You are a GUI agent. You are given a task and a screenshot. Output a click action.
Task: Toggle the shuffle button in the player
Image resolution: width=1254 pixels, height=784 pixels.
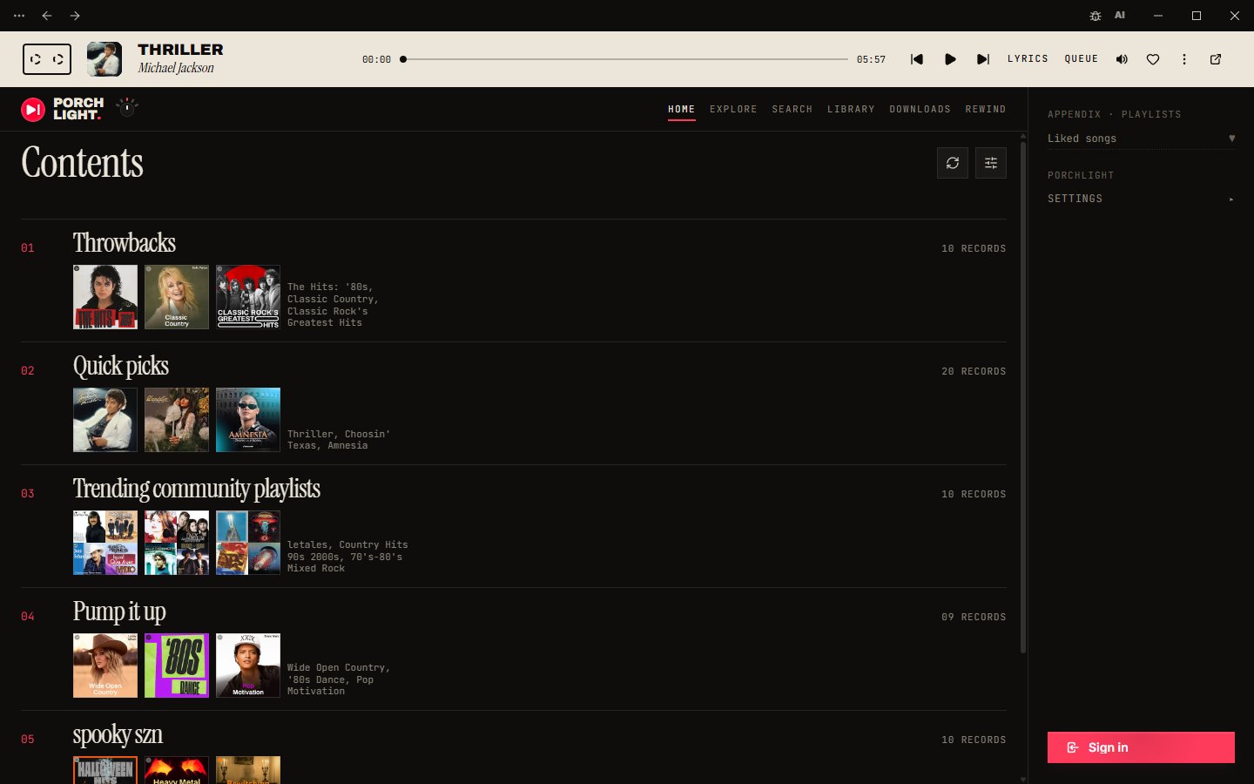click(36, 59)
